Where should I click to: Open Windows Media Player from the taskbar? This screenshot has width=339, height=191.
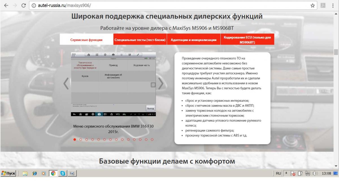pyautogui.click(x=44, y=173)
